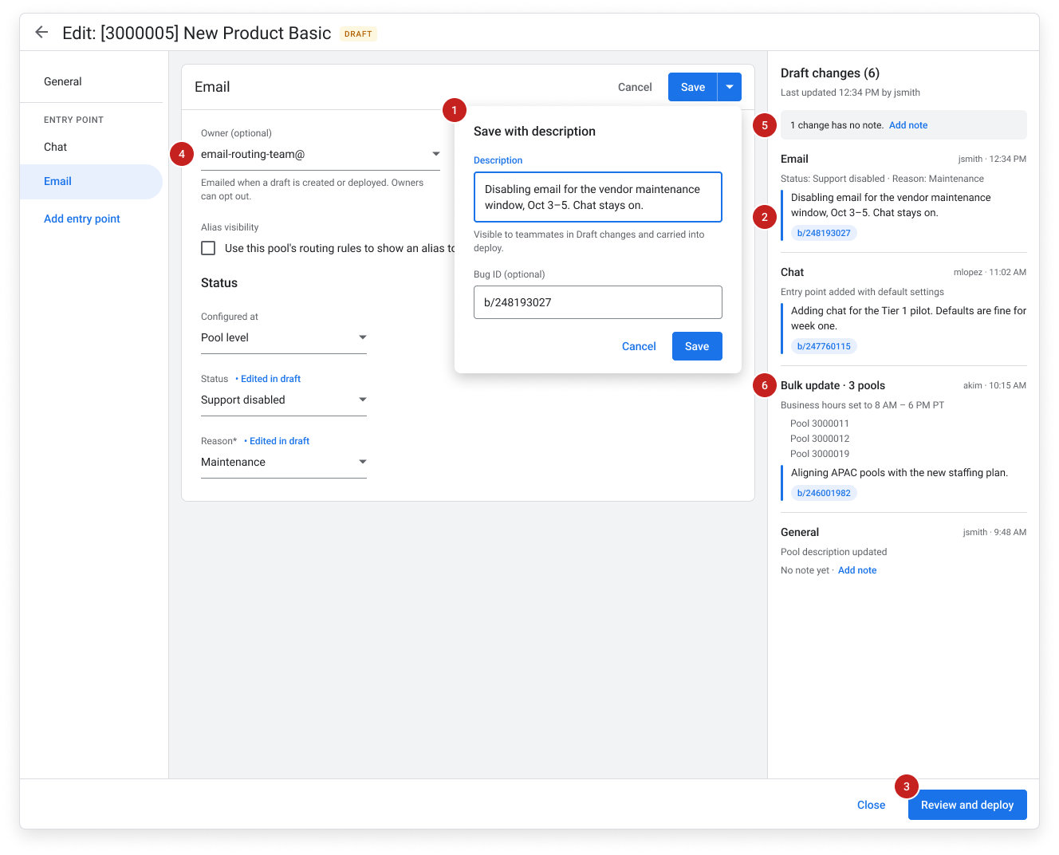The height and width of the screenshot is (855, 1059).
Task: Click Review and deploy button
Action: pos(967,805)
